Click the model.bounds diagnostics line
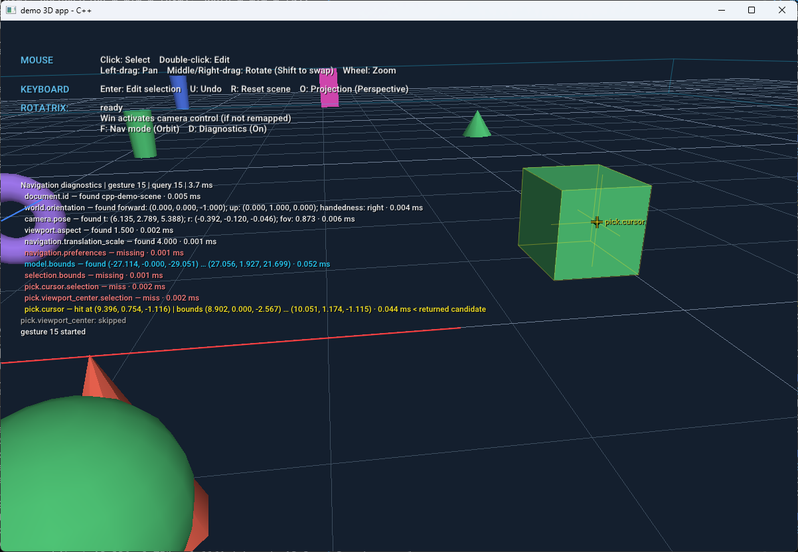Viewport: 798px width, 552px height. coord(177,264)
